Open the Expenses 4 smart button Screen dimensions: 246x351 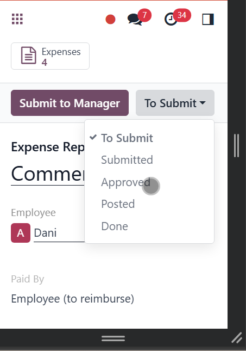51,56
